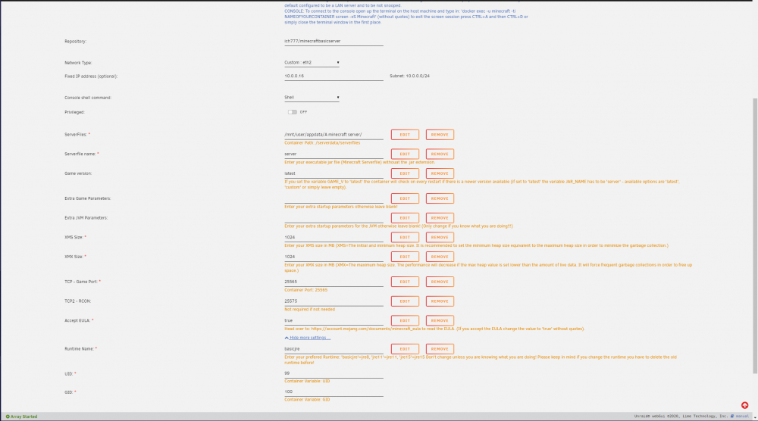Click the UID input field
The image size is (758, 421).
pos(334,374)
